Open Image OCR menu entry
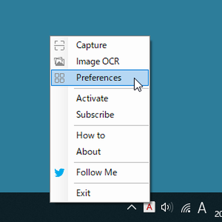 pyautogui.click(x=100, y=61)
